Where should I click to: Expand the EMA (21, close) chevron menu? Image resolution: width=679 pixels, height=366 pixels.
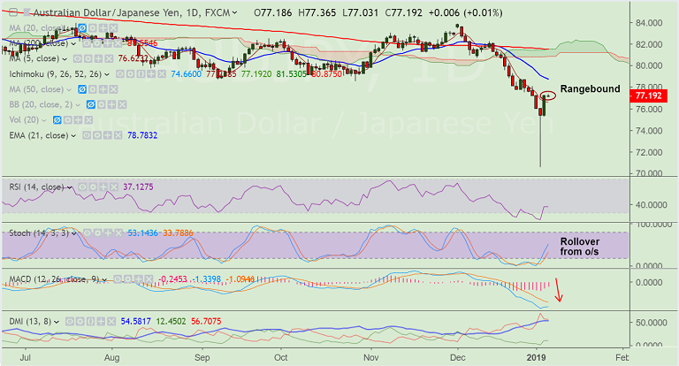point(73,136)
